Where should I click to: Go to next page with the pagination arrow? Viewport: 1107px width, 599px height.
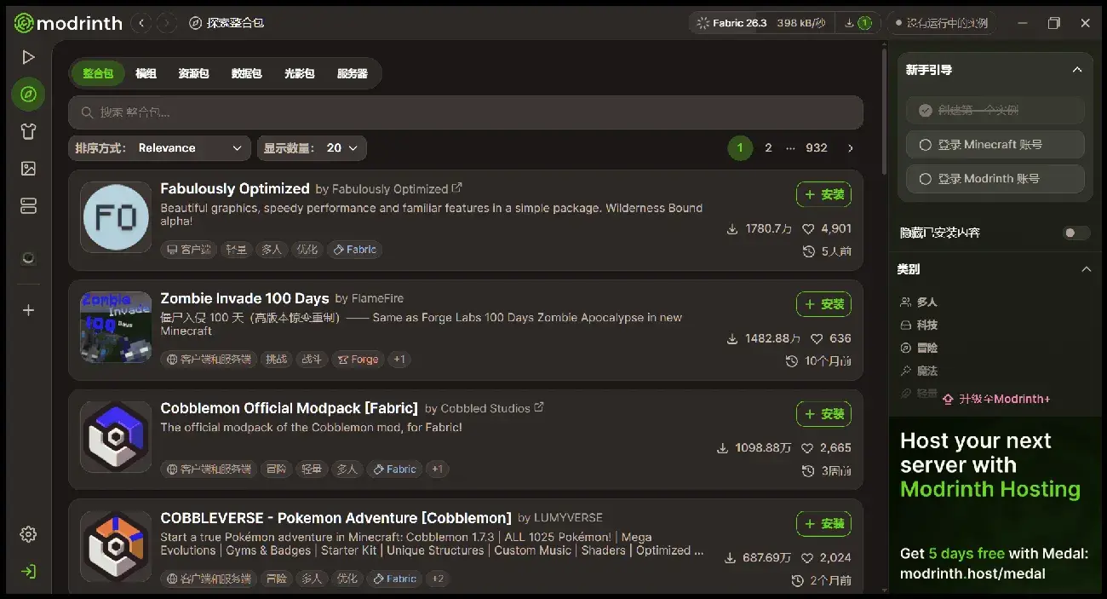point(850,148)
